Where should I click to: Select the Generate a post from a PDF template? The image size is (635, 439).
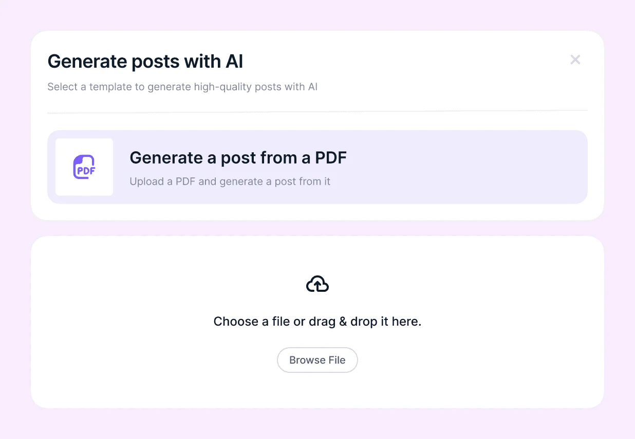pyautogui.click(x=317, y=167)
